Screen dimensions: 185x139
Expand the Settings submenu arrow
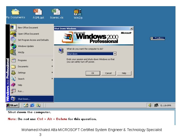coord(52,72)
